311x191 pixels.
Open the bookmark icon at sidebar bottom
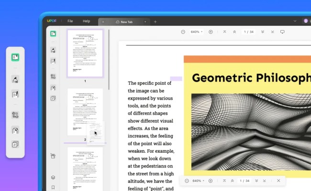[53, 187]
